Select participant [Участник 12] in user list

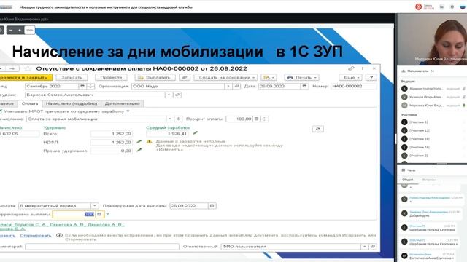click(x=420, y=130)
